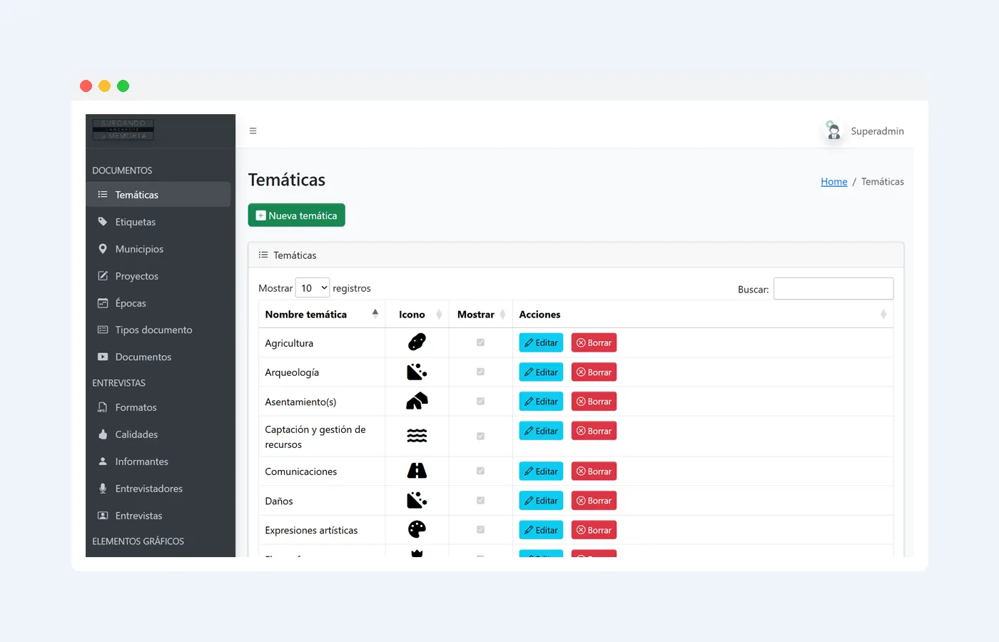
Task: Toggle the Mostrar checkbox for Daños
Action: coord(480,501)
